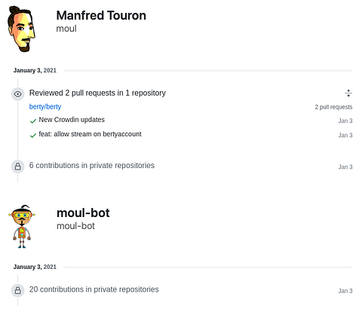Viewport: 362px width, 327px height.
Task: Click the grey moul-bot username text
Action: click(75, 226)
